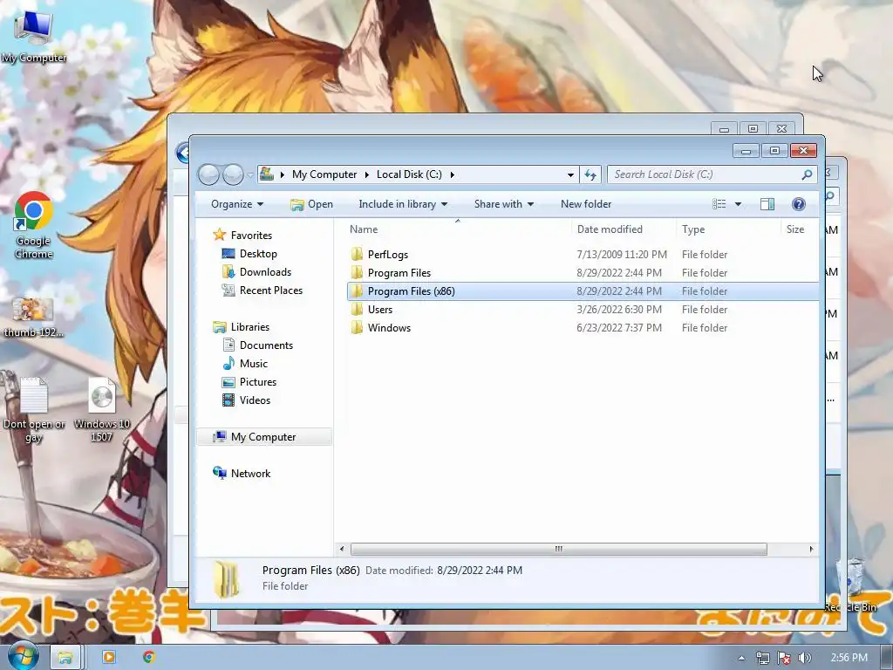Select the Program Files folder icon

point(357,273)
